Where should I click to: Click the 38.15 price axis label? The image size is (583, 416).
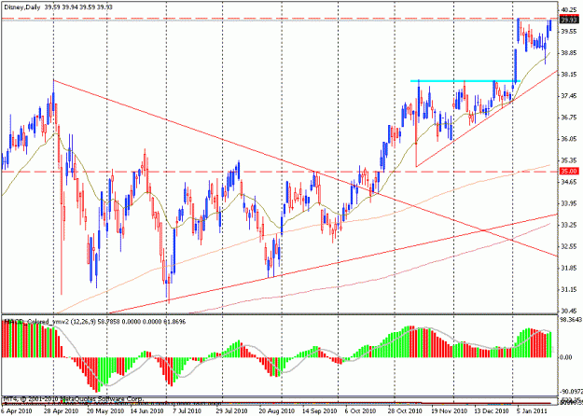(x=569, y=75)
